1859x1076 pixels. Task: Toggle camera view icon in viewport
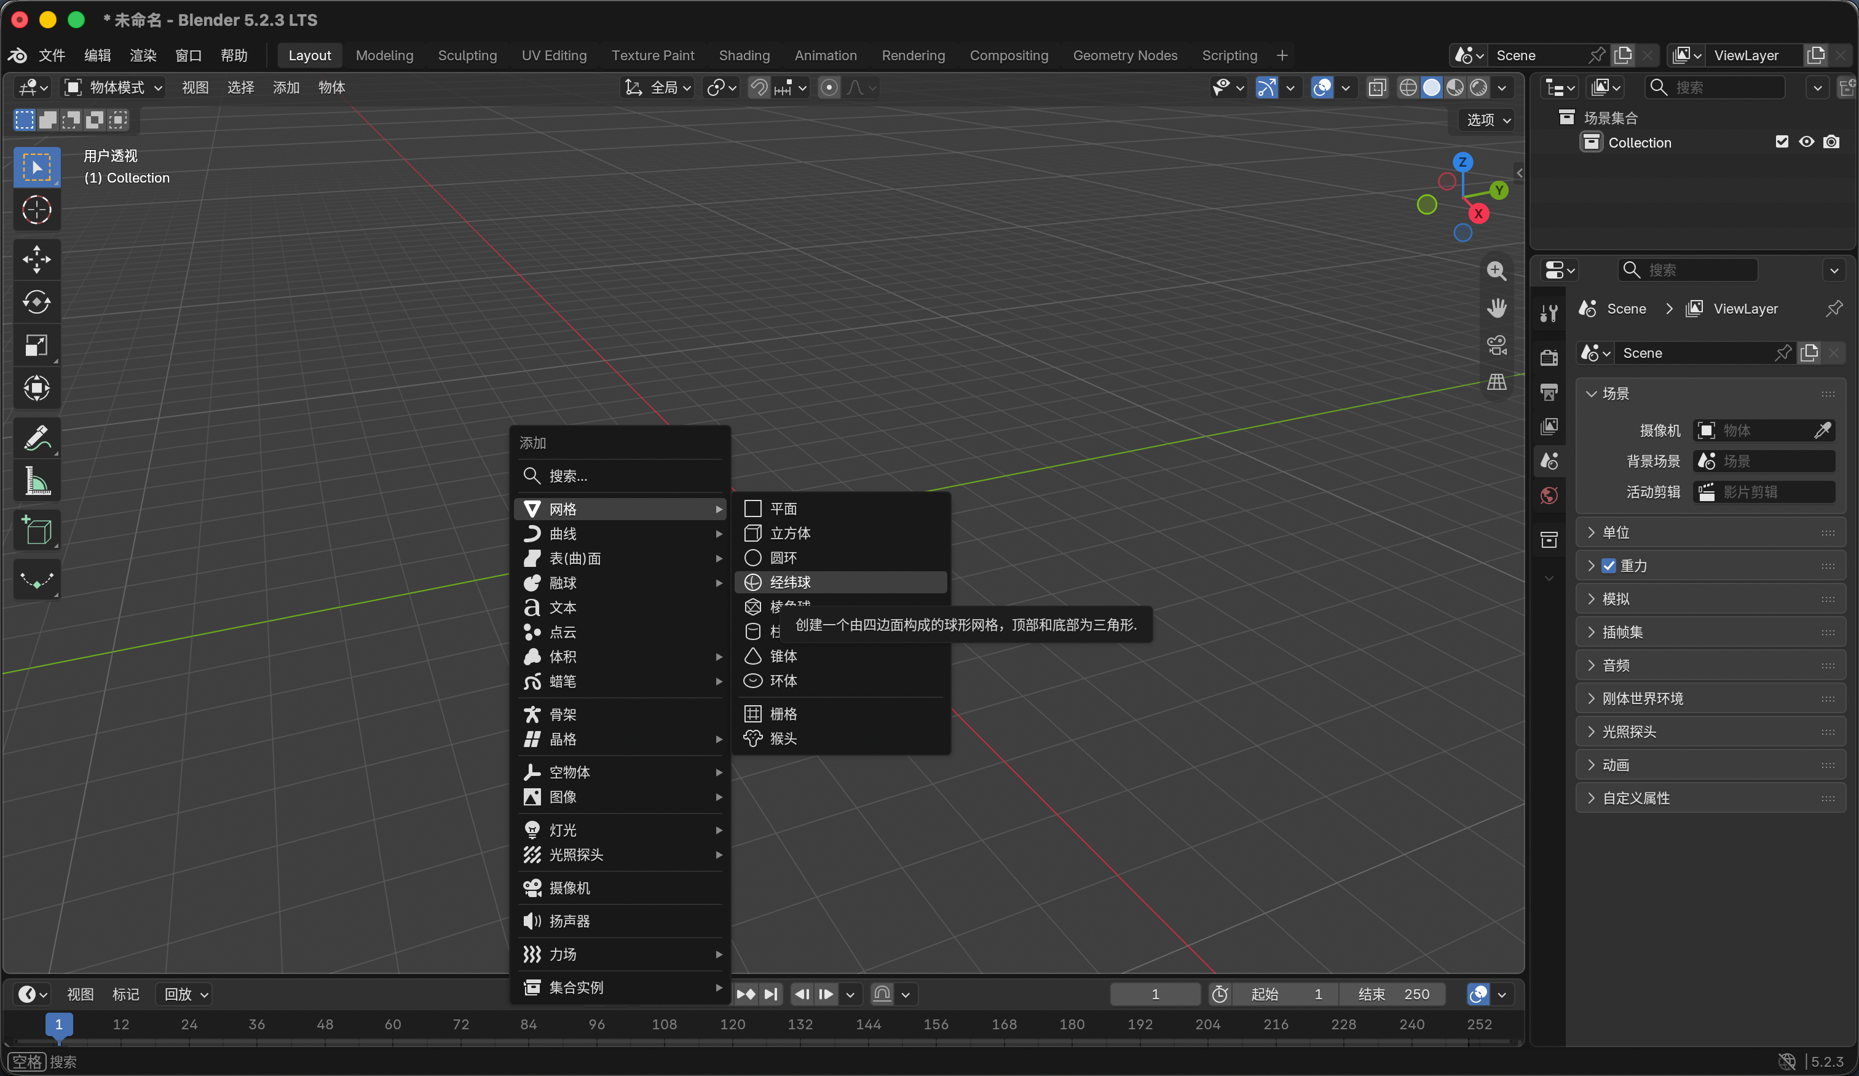tap(1496, 346)
